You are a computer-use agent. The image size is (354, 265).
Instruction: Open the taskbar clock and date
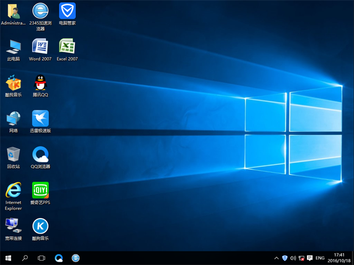click(339, 258)
